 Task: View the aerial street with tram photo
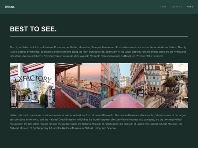coord(166,86)
